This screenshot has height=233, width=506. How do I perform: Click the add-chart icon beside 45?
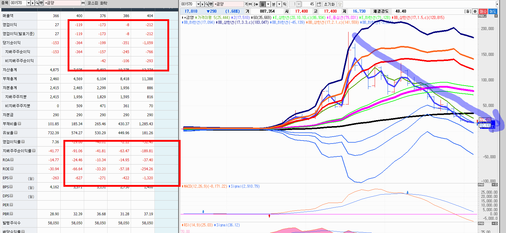pos(319,4)
